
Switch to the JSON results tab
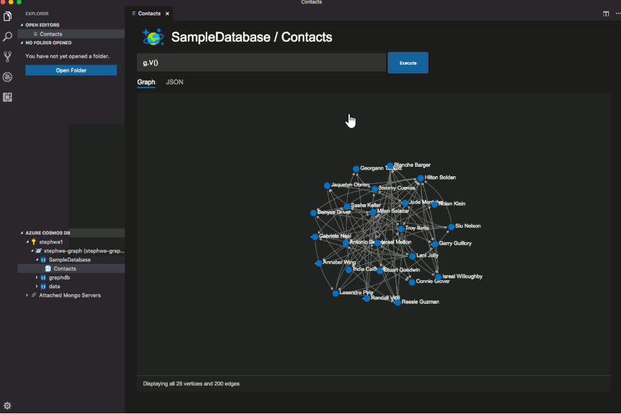(174, 82)
